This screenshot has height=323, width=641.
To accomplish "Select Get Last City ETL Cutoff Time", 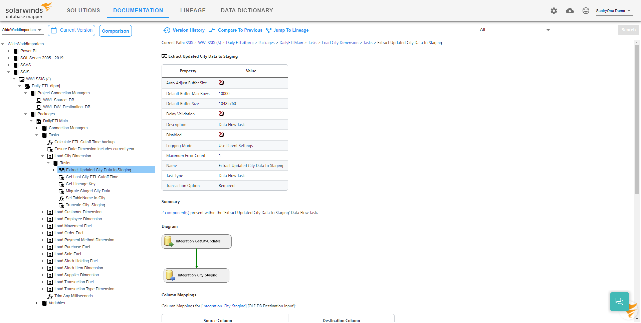I will (92, 177).
